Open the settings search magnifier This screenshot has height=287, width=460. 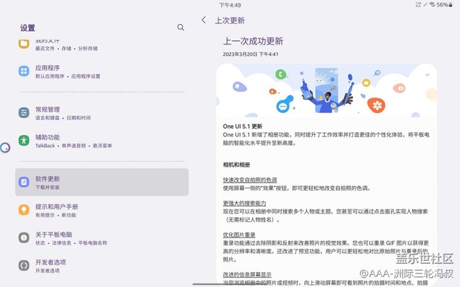[x=180, y=28]
